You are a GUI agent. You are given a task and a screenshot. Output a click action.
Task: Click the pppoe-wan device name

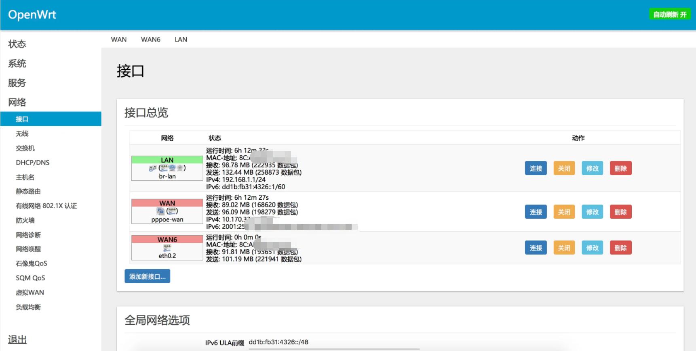167,219
